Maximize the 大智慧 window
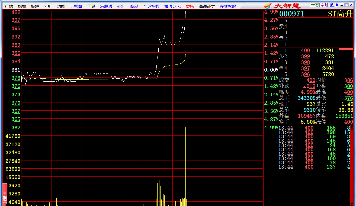 click(x=346, y=5)
